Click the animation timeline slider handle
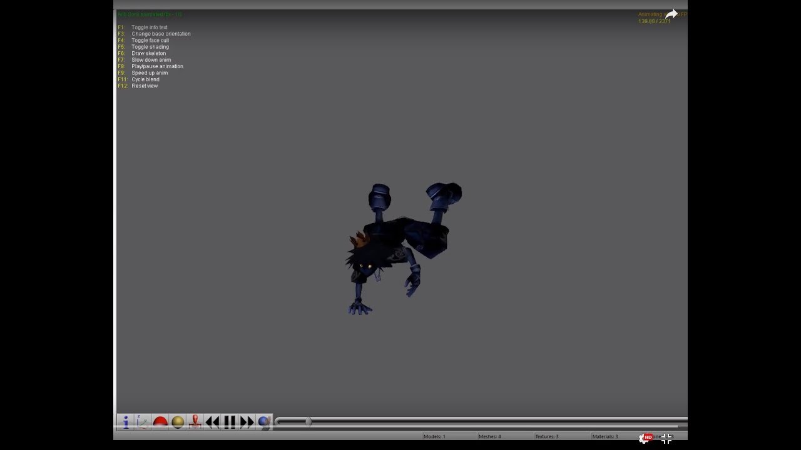Screen dimensions: 801x450 coord(309,422)
